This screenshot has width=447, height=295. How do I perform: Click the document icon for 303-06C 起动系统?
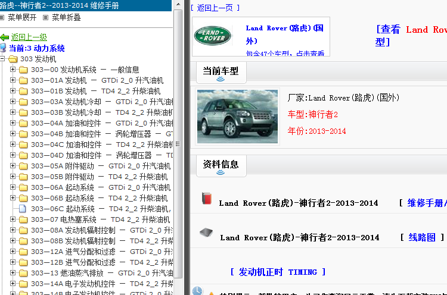[23, 209]
